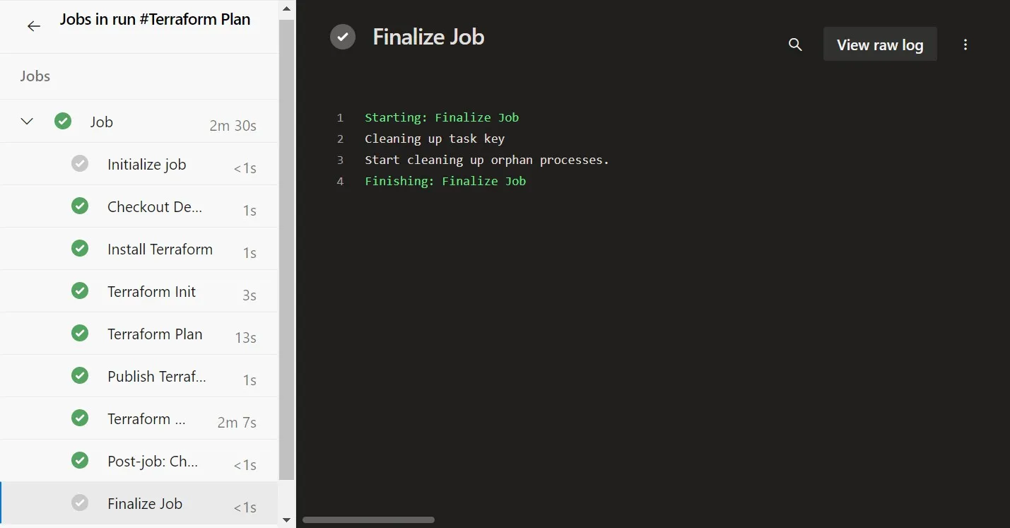
Task: Click the sidebar scroll up arrow
Action: (286, 9)
